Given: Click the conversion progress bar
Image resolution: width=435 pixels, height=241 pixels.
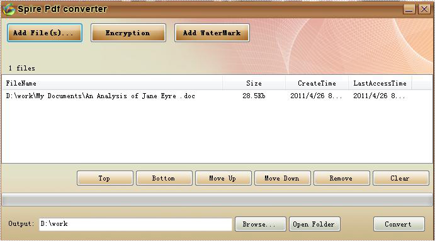Looking at the screenshot, I should click(217, 199).
